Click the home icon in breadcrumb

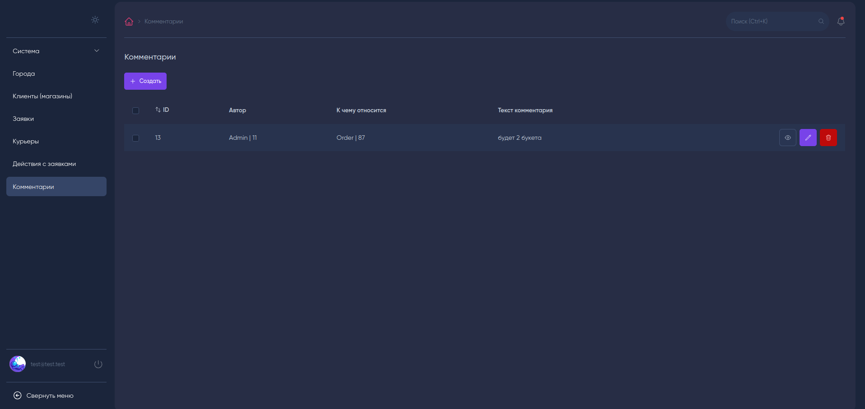pos(129,22)
